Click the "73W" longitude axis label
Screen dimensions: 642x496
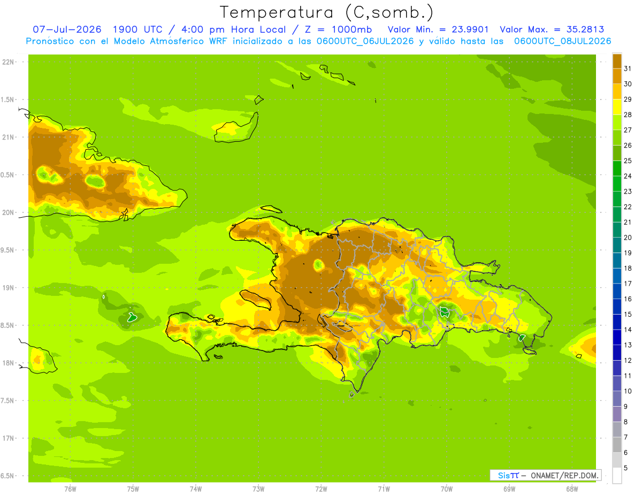(258, 489)
